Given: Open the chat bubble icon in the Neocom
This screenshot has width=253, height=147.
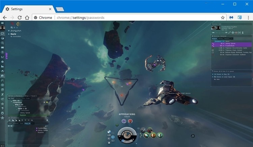Looking at the screenshot, I should (2, 34).
